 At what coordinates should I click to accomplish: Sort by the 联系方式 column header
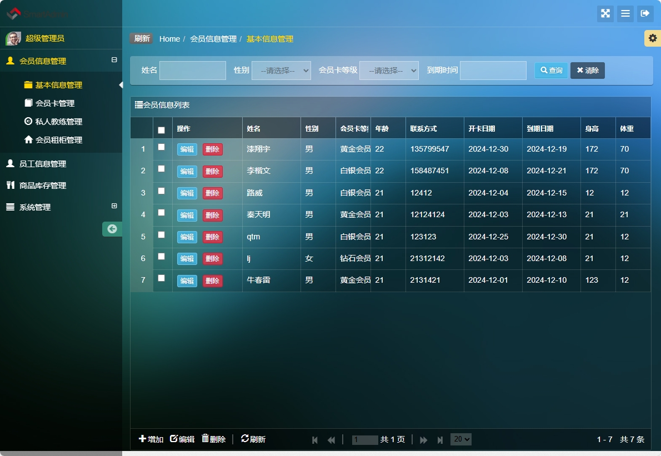coord(434,128)
